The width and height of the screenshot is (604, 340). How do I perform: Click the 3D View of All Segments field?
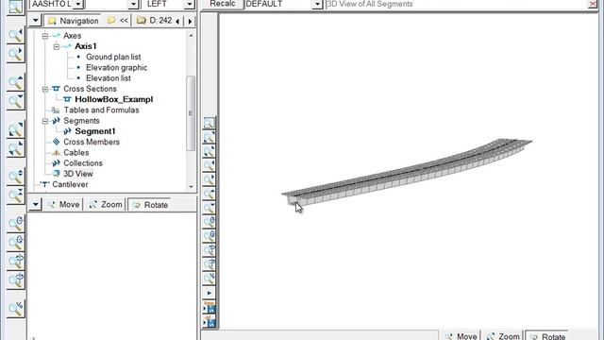click(457, 4)
